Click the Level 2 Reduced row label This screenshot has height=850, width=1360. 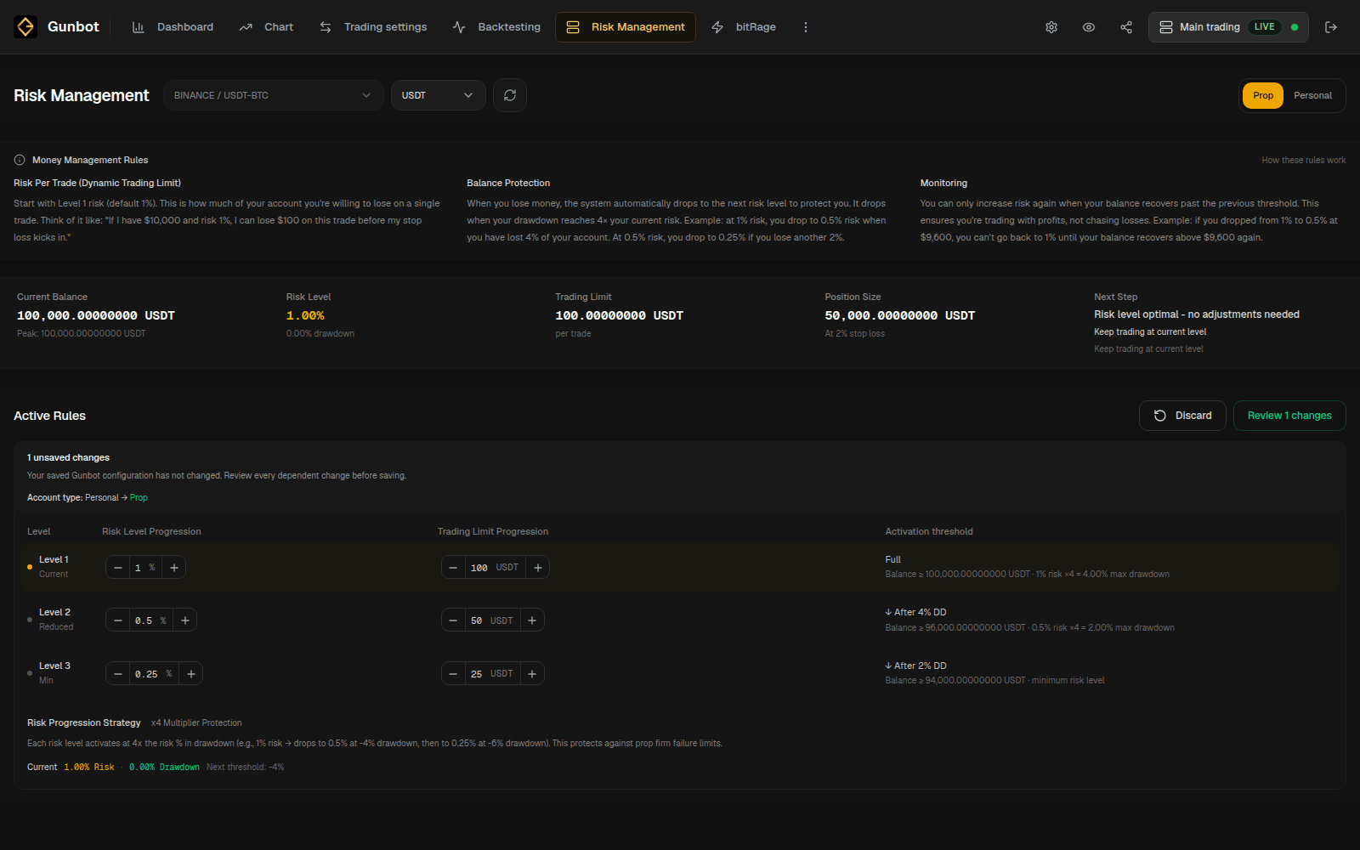coord(56,619)
